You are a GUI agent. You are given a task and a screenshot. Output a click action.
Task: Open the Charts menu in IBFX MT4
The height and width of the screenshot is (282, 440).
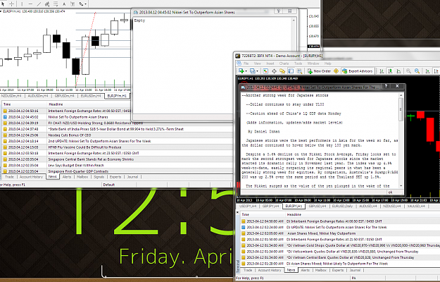tap(284, 63)
